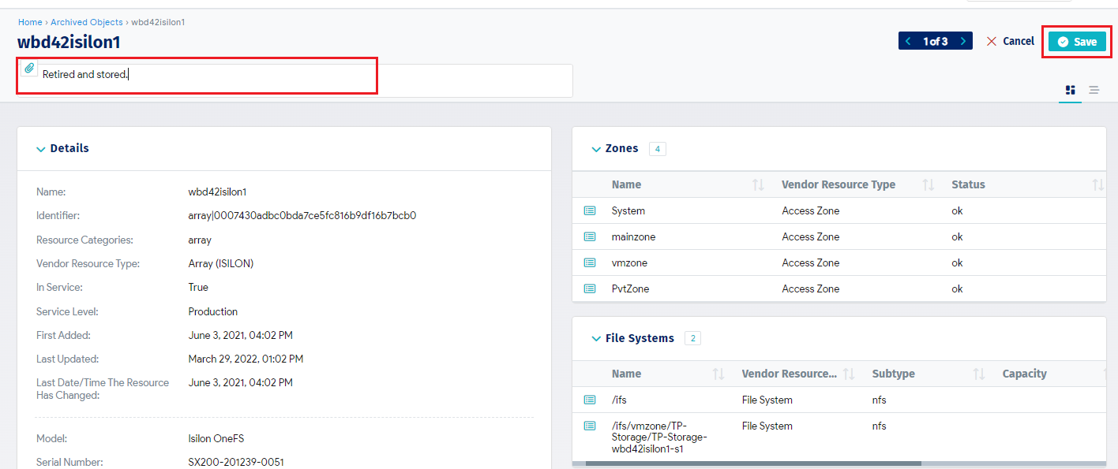Select the 'vmzone' zone name
Viewport: 1118px width, 469px height.
629,262
